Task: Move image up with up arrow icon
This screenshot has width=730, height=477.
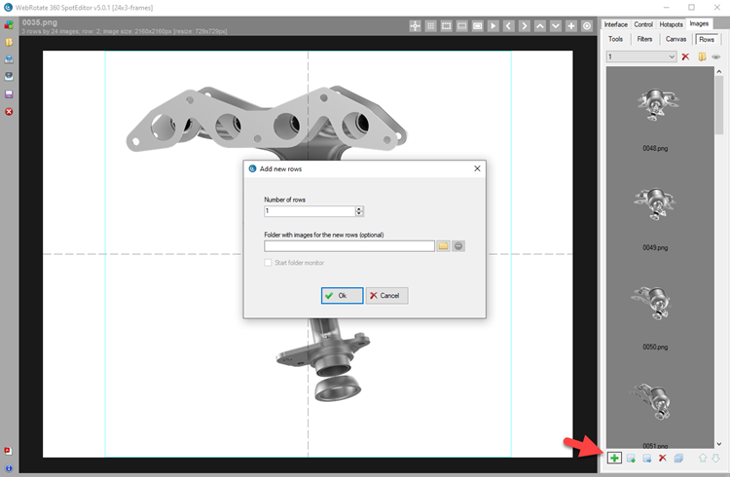Action: (703, 459)
